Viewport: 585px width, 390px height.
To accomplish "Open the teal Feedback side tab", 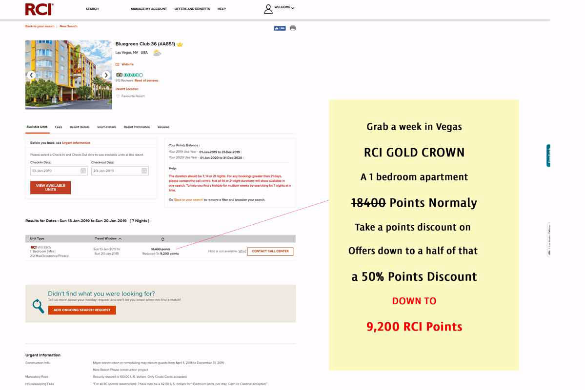I will coord(548,156).
